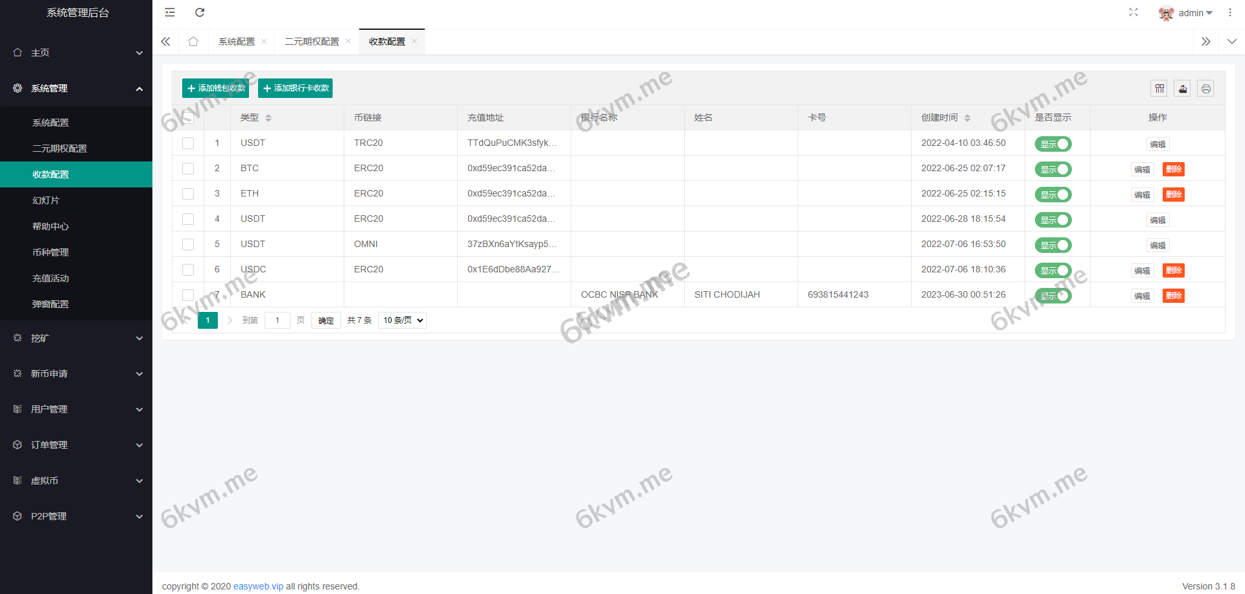The image size is (1245, 594).
Task: Switch to the 二元期权配置 tab
Action: coord(311,41)
